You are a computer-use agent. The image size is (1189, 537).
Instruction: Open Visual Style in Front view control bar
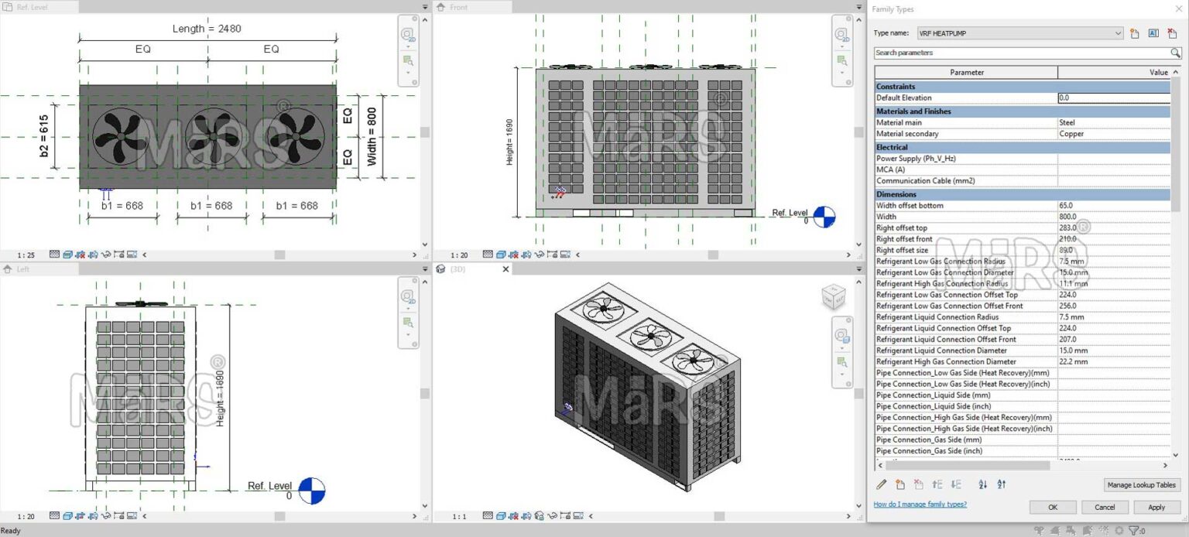point(501,254)
